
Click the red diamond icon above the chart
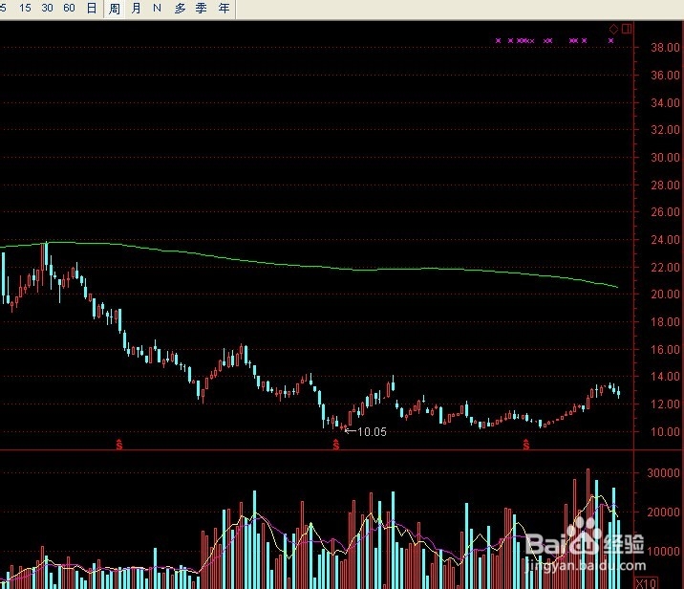tap(613, 30)
